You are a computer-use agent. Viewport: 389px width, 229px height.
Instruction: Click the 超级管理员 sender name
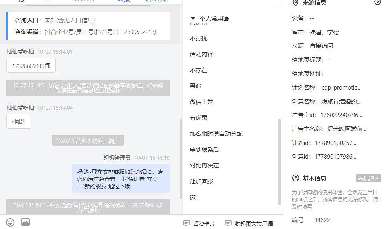click(117, 158)
